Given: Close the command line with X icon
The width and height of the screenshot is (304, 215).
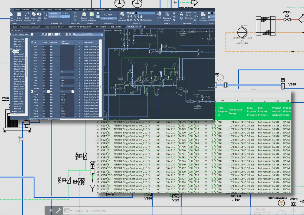Looking at the screenshot, I should click(x=51, y=210).
